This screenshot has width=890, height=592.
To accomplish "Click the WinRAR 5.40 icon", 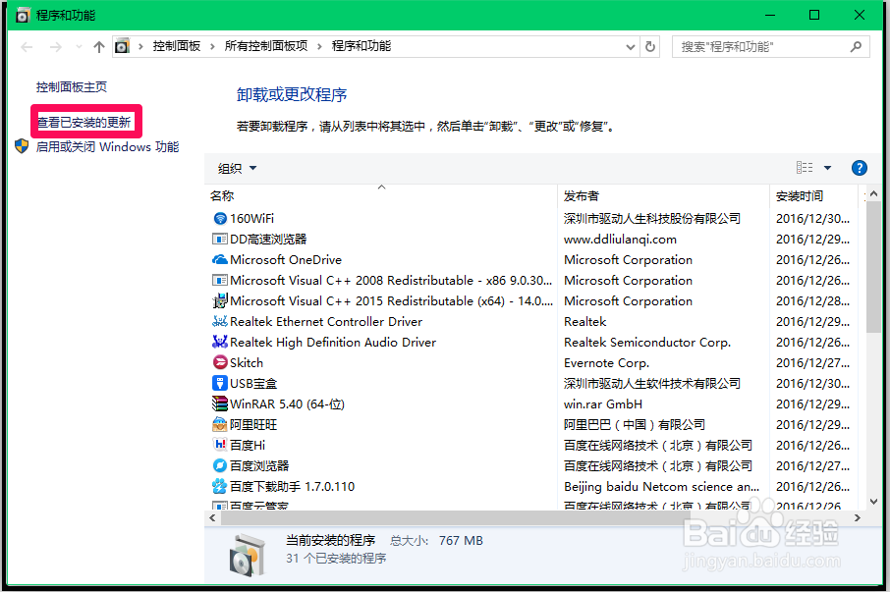I will 220,404.
